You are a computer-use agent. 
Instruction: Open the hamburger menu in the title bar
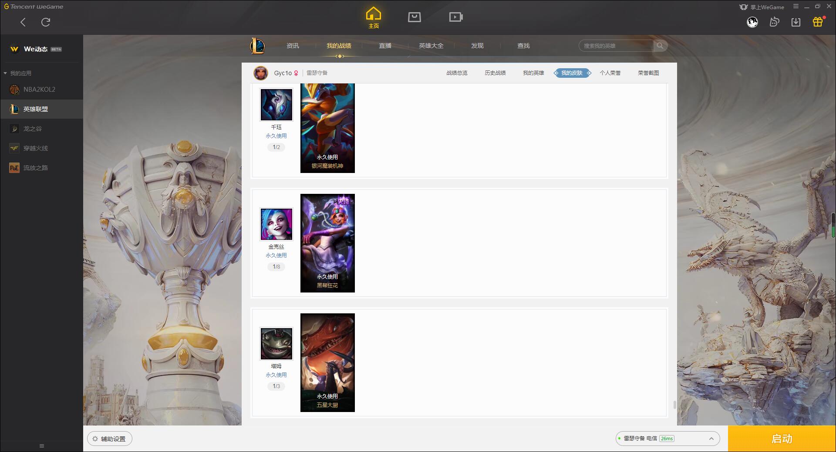click(796, 7)
